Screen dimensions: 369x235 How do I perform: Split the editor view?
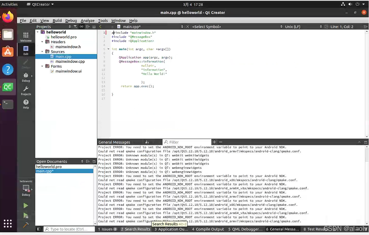[x=366, y=27]
